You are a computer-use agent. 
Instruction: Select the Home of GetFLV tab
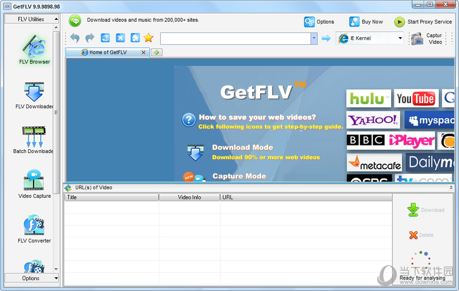tap(108, 52)
